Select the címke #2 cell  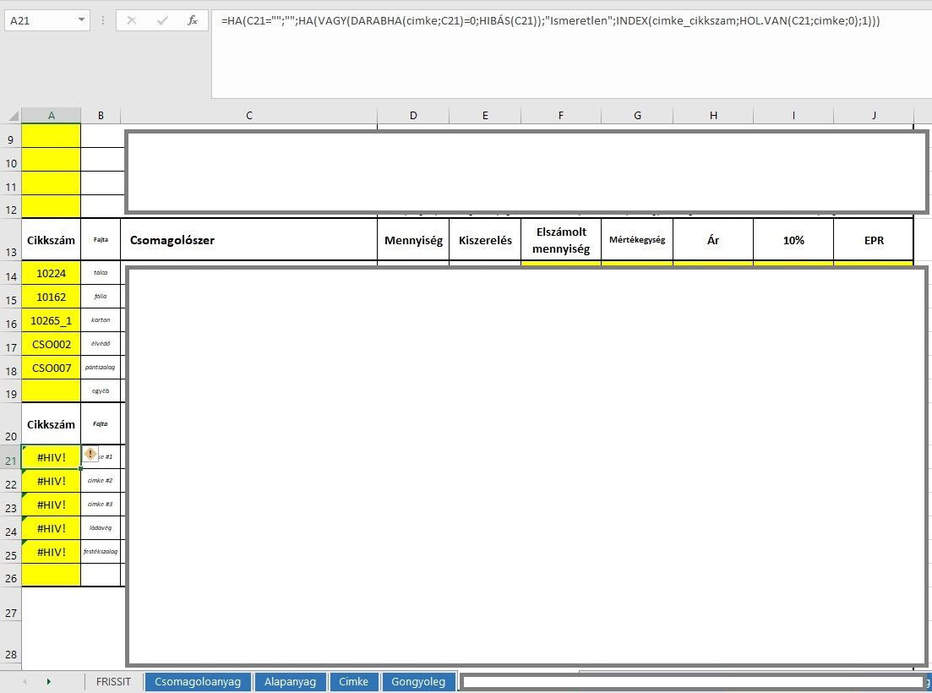click(101, 481)
